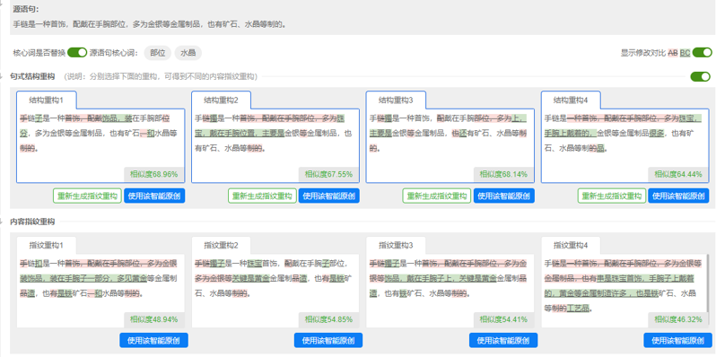This screenshot has width=716, height=357.
Task: Click the 指纹重构2 rewritten text box
Action: (275, 291)
